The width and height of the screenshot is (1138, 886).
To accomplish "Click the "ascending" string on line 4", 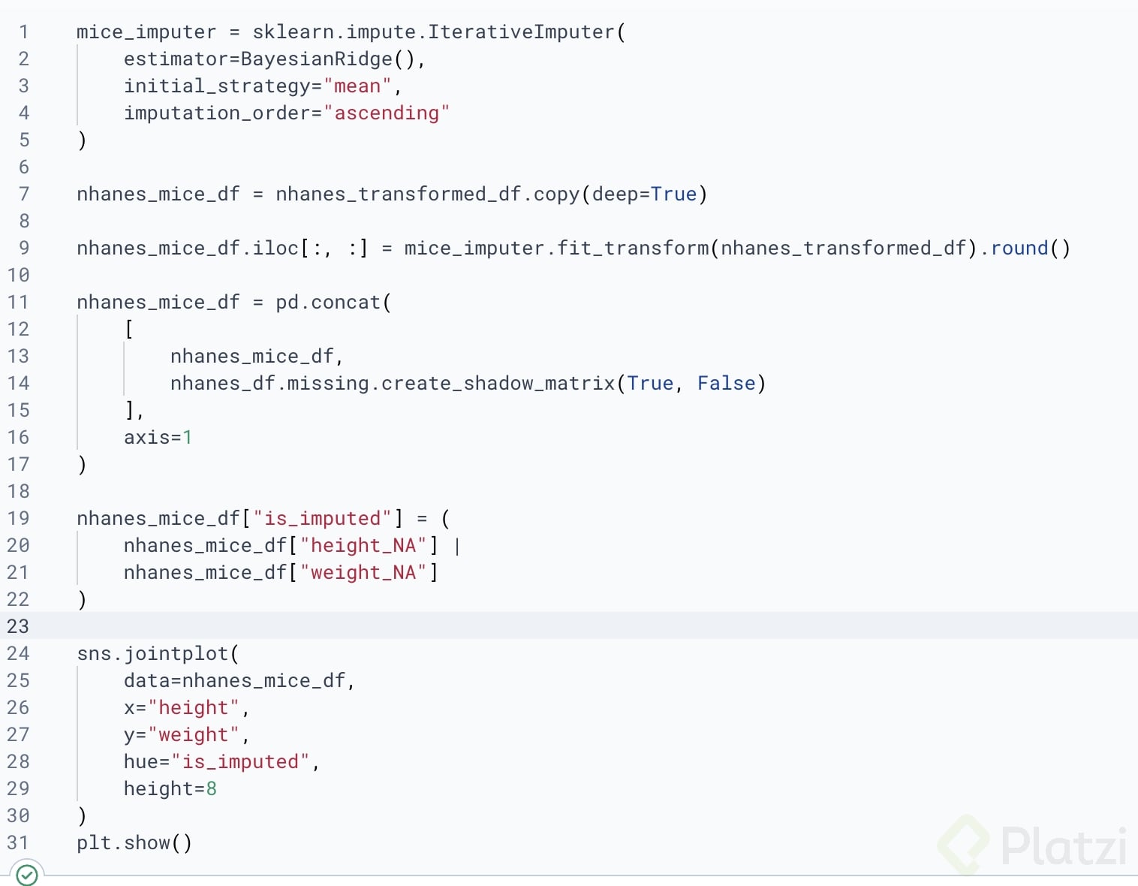I will pos(387,113).
